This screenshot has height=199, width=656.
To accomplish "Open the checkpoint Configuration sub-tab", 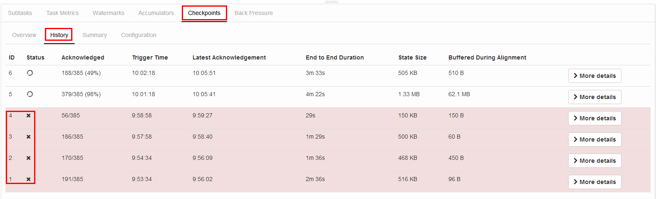I will 139,35.
